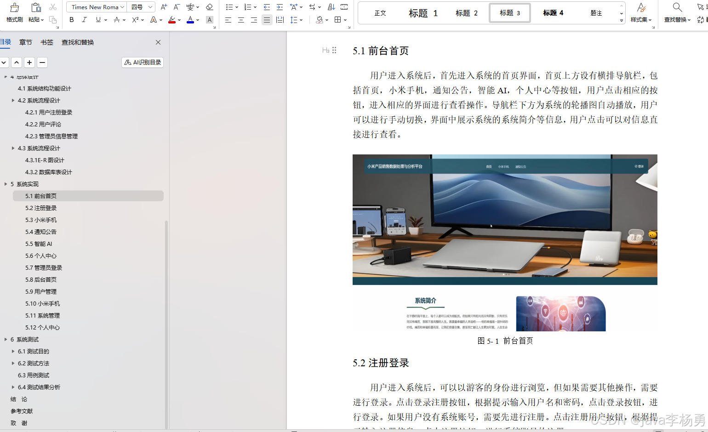Open the font size 四号 dropdown
This screenshot has width=708, height=432.
[x=150, y=7]
